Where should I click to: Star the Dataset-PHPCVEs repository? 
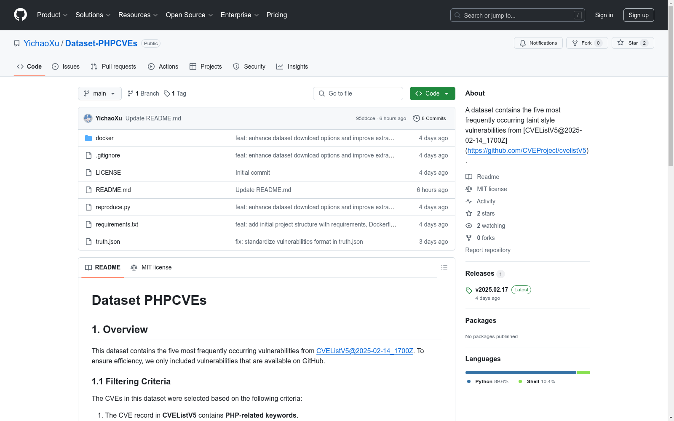coord(633,43)
